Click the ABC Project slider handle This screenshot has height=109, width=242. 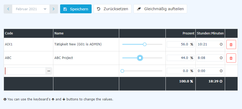tap(140, 58)
